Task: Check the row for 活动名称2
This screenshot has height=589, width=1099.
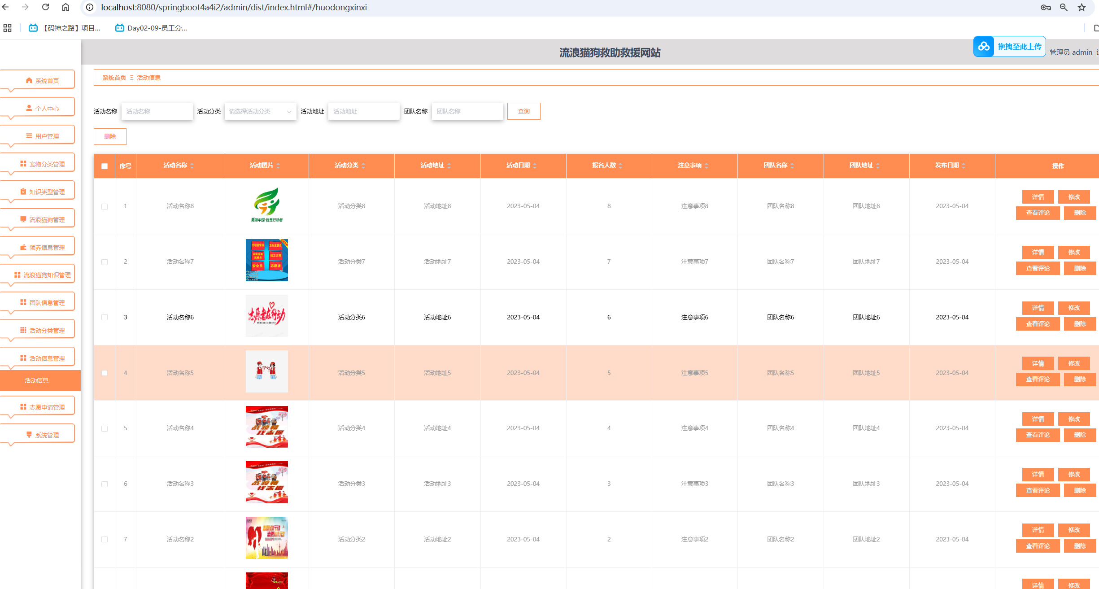Action: point(105,539)
